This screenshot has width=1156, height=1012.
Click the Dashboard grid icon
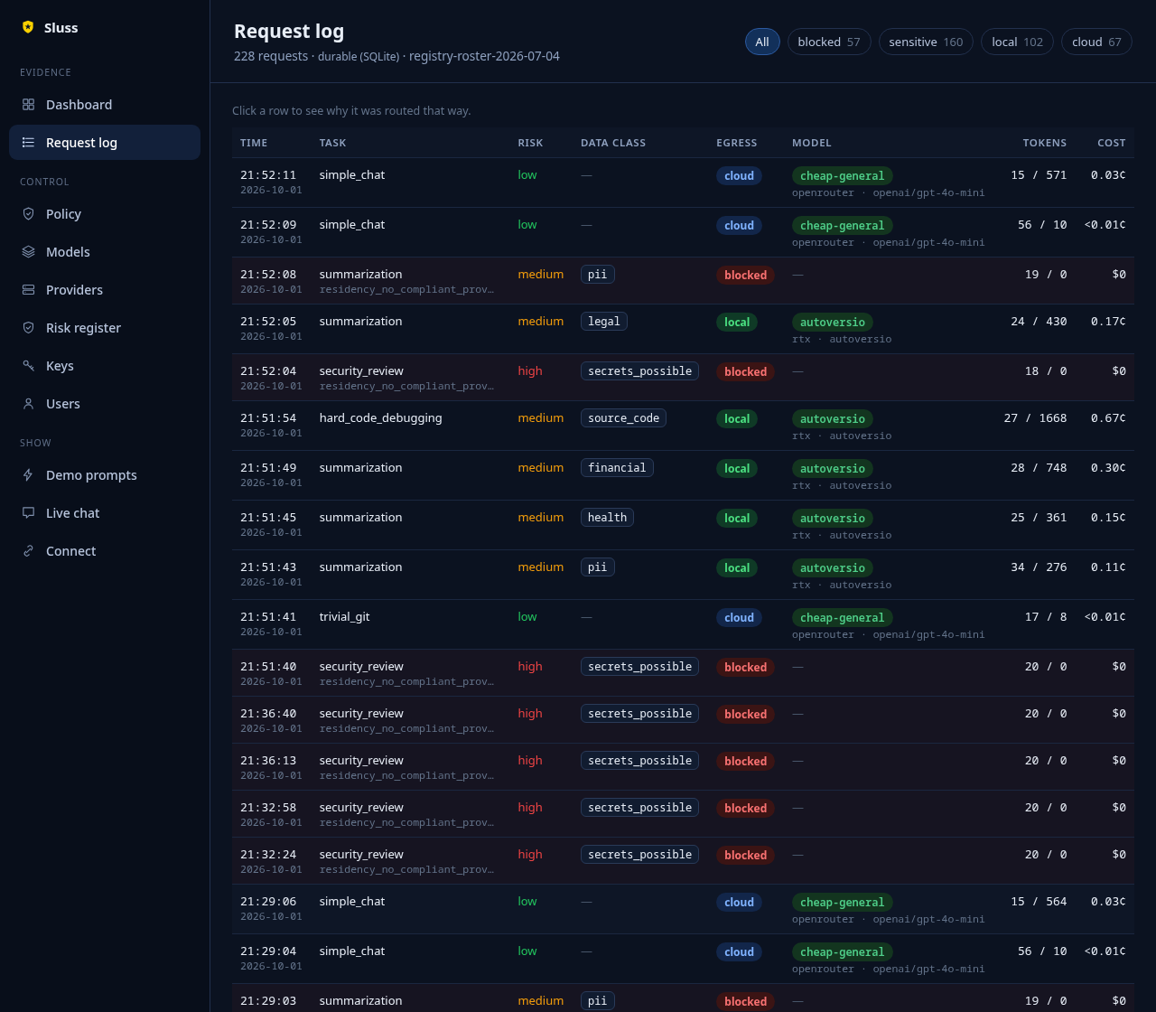tap(28, 105)
